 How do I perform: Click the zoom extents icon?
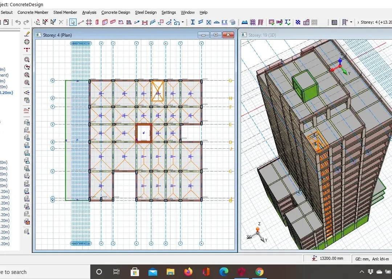coord(27,75)
